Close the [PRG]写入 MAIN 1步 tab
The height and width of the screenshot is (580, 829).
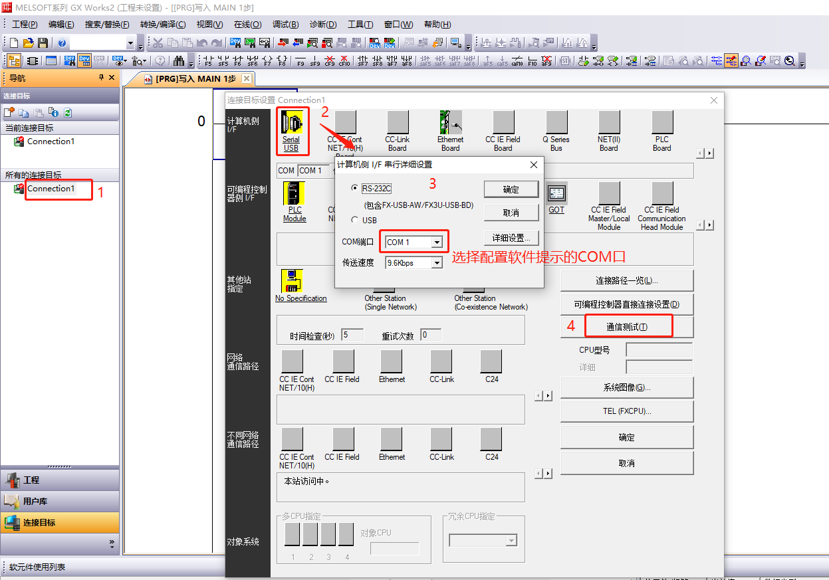point(247,78)
